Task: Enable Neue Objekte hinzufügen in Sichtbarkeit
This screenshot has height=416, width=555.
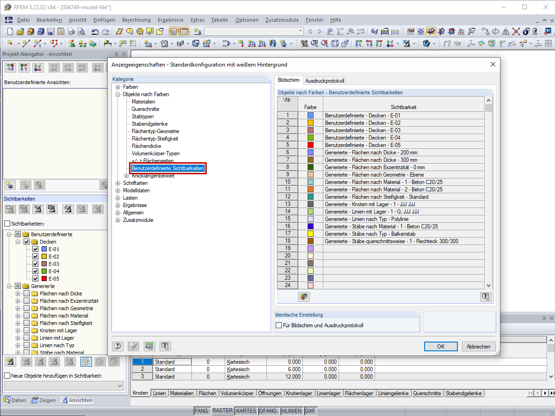Action: point(7,376)
